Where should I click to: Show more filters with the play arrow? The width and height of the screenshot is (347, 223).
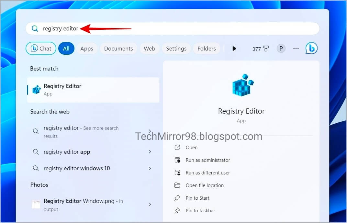click(234, 49)
